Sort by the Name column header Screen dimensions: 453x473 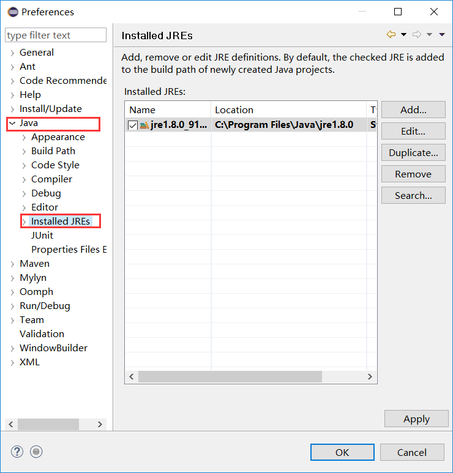168,110
